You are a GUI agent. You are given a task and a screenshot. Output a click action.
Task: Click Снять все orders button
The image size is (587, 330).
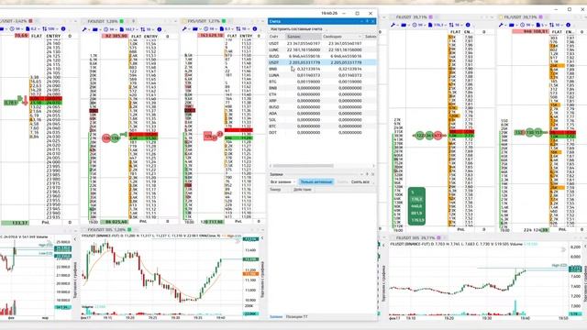pyautogui.click(x=360, y=181)
